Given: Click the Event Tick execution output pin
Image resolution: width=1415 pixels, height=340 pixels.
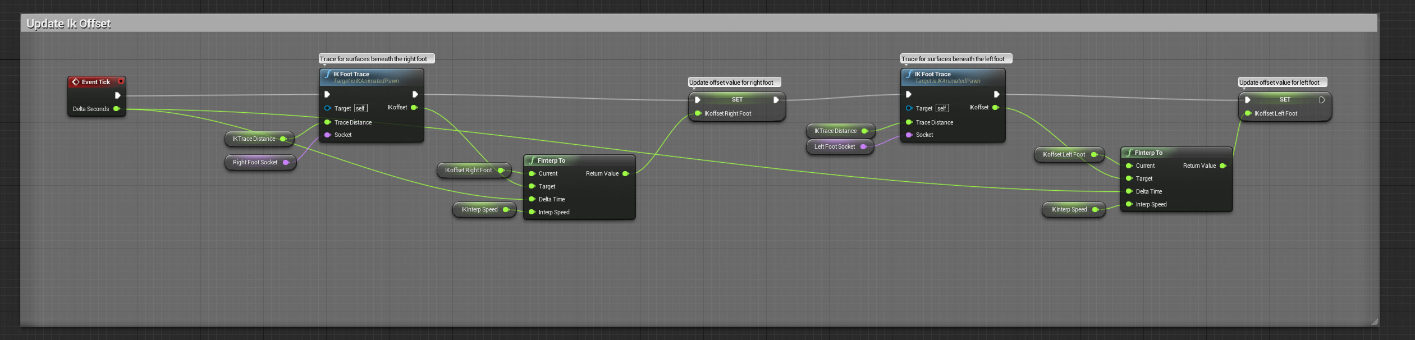Looking at the screenshot, I should [117, 95].
